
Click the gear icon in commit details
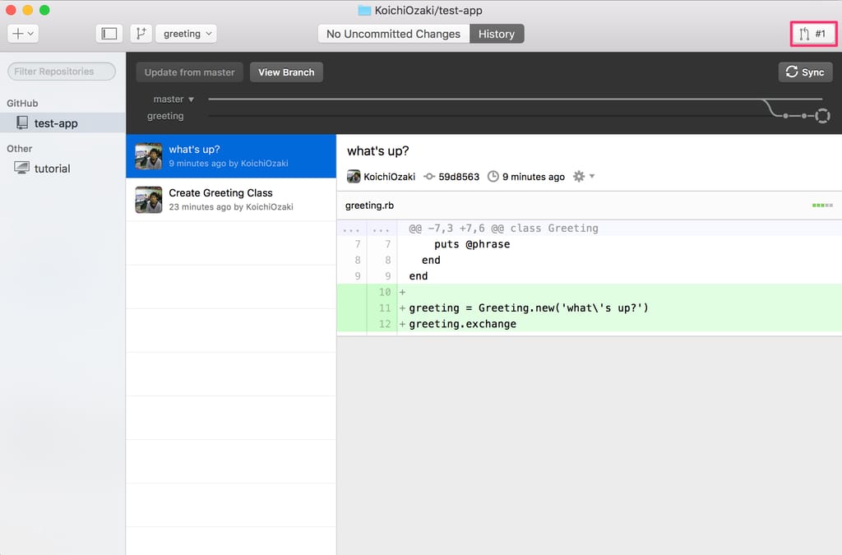(x=579, y=175)
